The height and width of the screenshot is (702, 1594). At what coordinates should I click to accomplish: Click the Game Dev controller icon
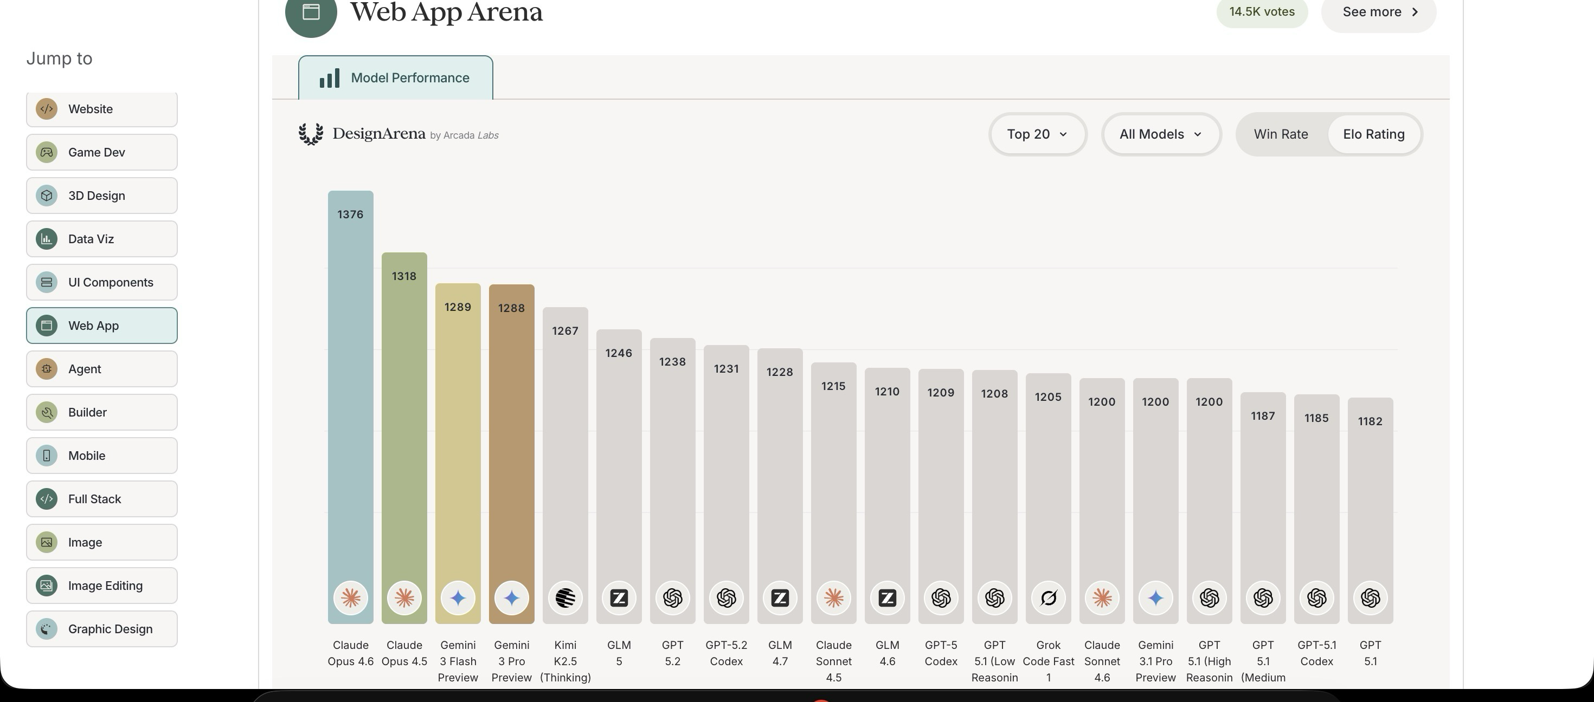tap(47, 153)
